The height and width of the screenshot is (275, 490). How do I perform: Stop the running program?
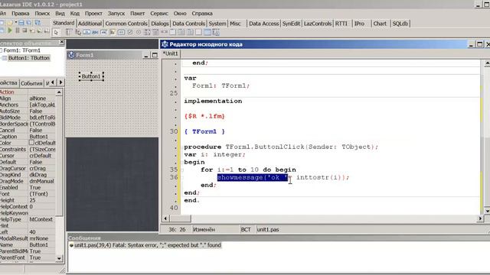tap(24, 31)
